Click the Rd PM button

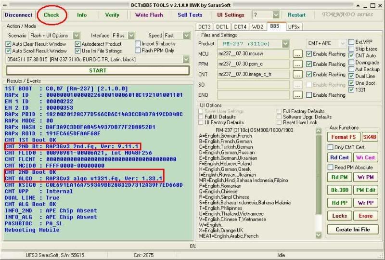click(x=340, y=177)
